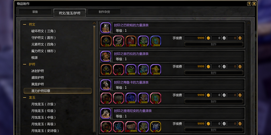Click the 封印之巴欧帕的力量源泉 result item icon
This screenshot has height=135, width=271.
pos(106,28)
